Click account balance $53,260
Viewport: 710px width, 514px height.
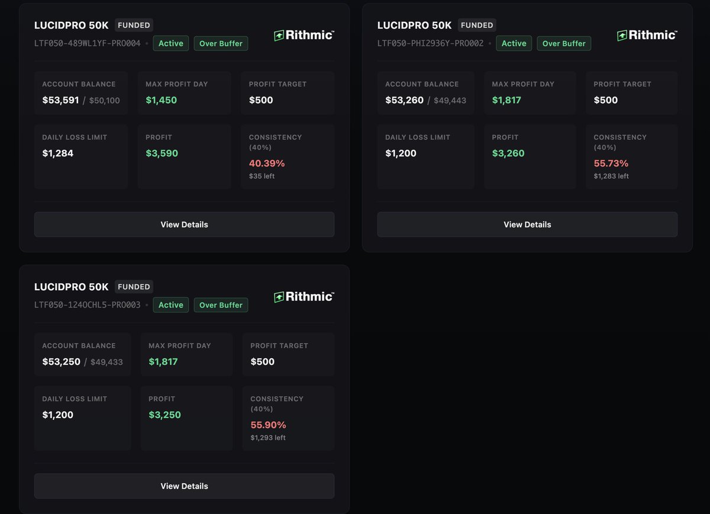[x=404, y=100]
